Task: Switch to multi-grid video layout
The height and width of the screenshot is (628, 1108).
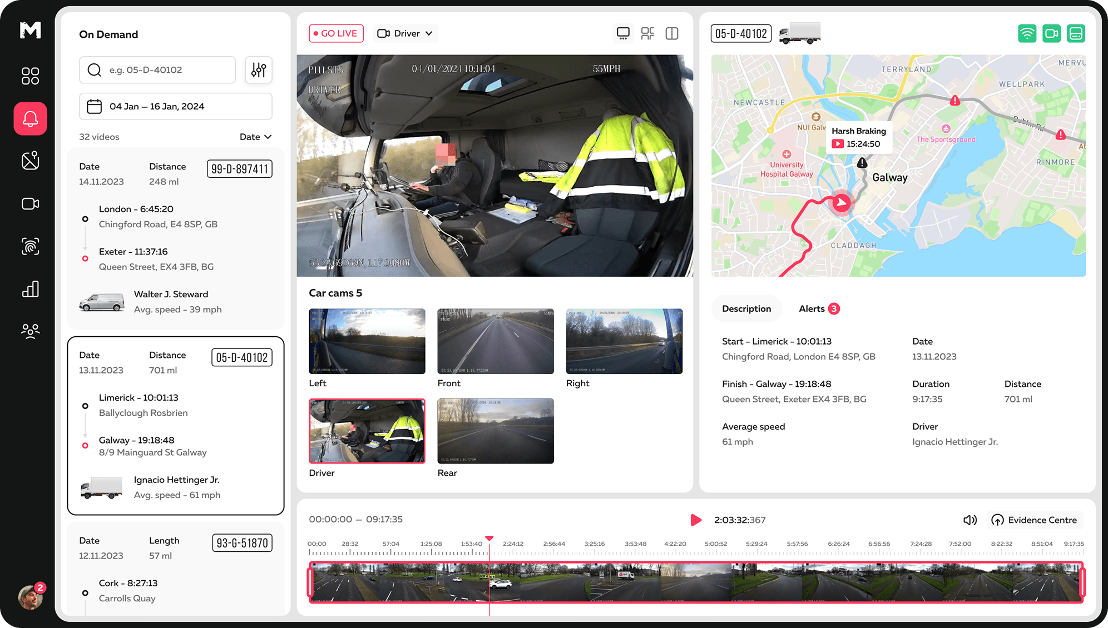Action: click(x=647, y=33)
